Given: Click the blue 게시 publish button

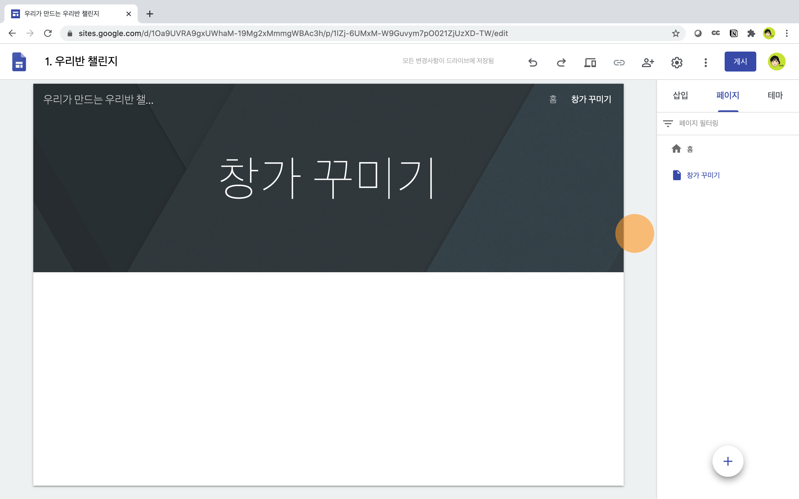Looking at the screenshot, I should [740, 61].
